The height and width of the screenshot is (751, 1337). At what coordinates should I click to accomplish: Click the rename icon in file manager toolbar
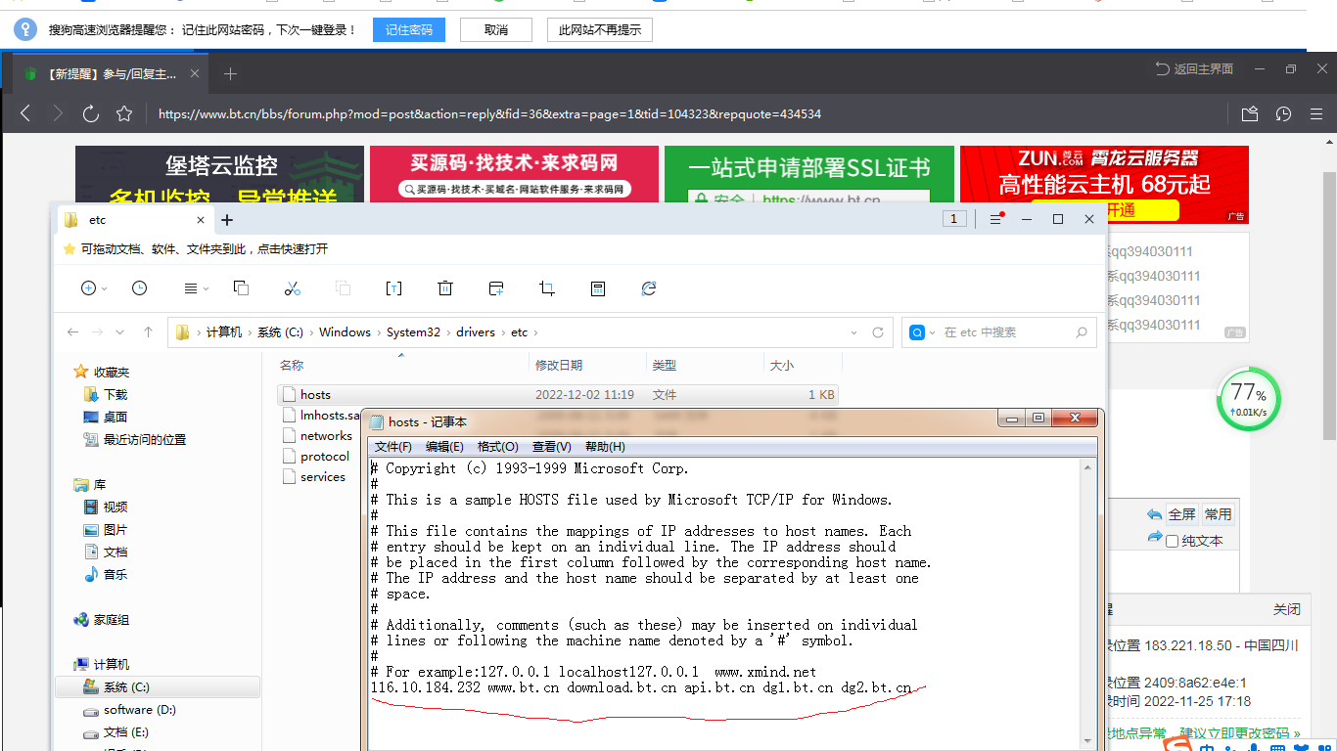393,287
